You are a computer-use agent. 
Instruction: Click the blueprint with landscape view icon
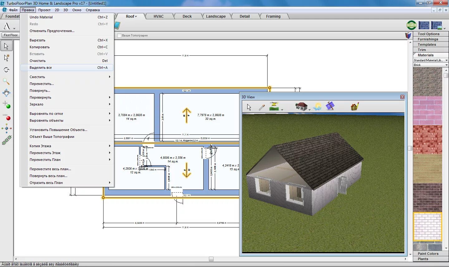click(436, 25)
